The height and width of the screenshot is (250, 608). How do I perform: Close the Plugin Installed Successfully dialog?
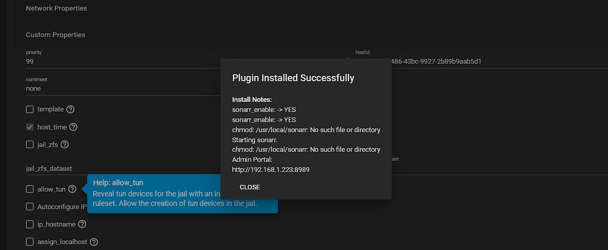[x=250, y=187]
